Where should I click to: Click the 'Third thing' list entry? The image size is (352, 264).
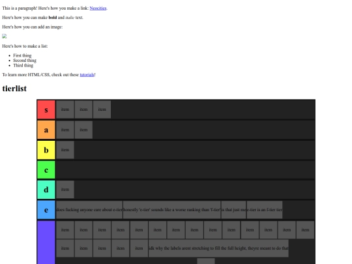(x=23, y=65)
